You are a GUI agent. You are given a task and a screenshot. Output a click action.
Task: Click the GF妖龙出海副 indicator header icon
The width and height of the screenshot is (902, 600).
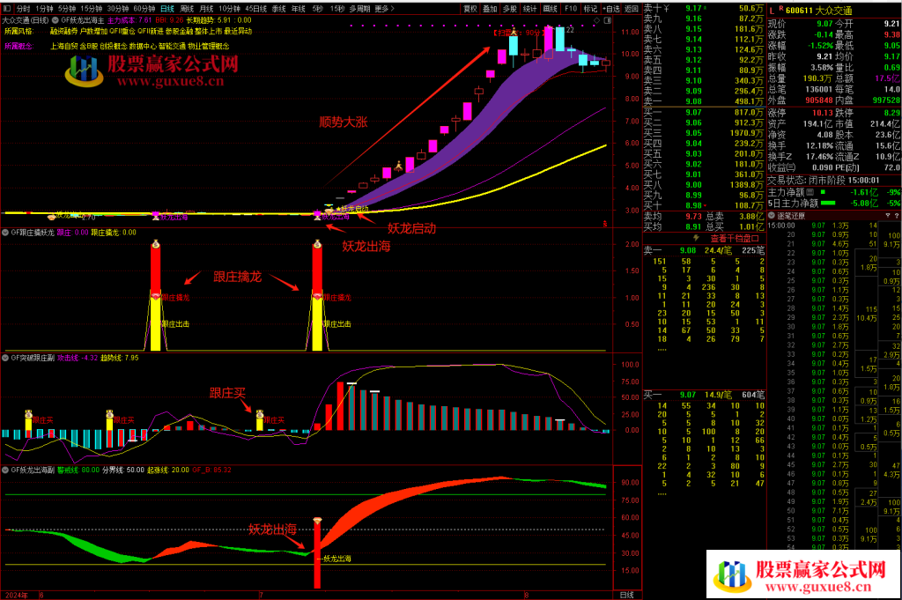5,470
